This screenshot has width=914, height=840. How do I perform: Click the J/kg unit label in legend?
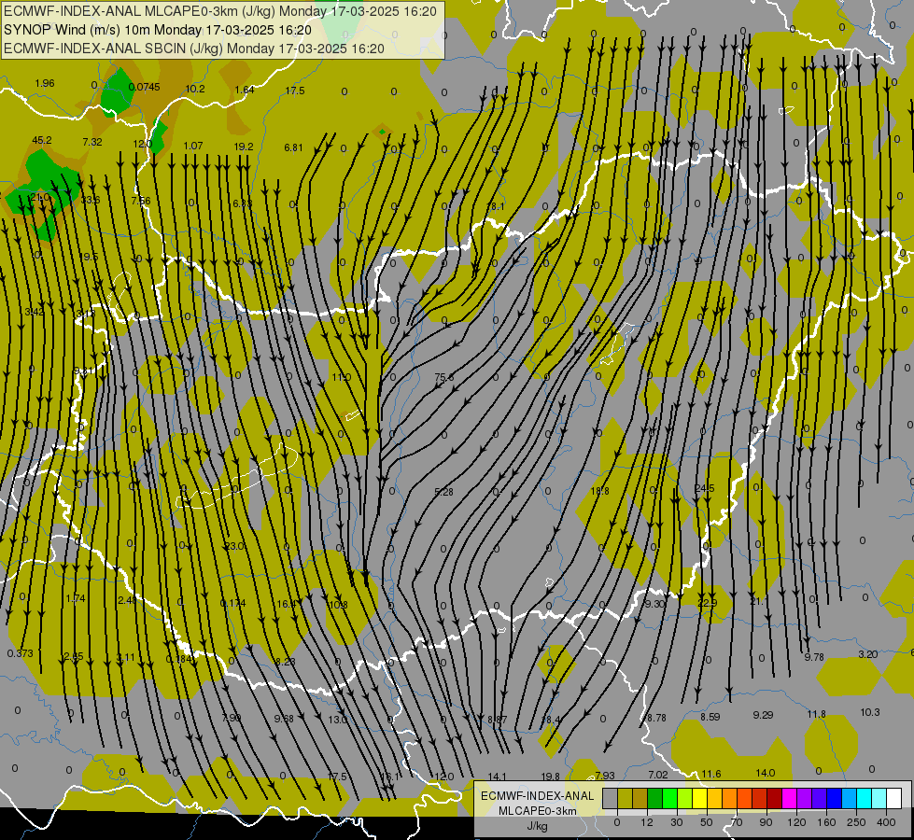[x=538, y=826]
